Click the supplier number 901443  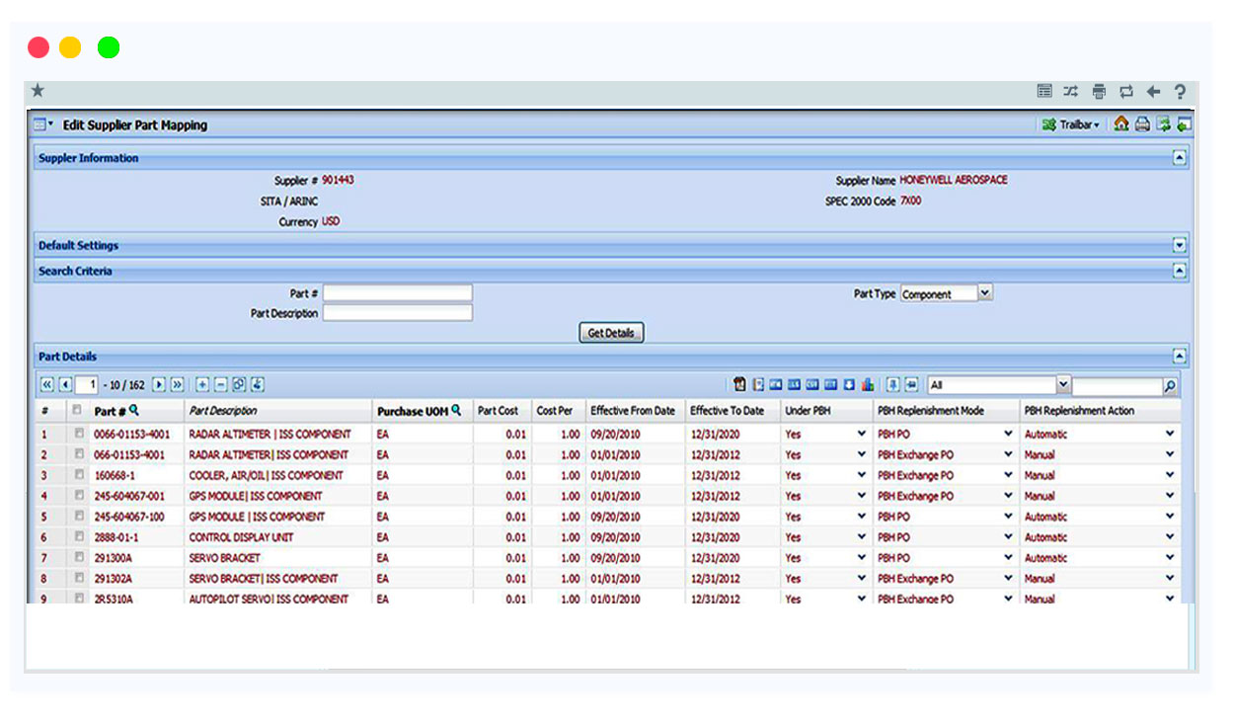tap(338, 181)
